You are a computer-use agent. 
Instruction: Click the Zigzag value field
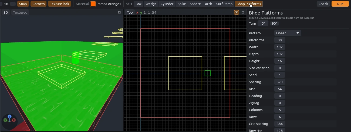pyautogui.click(x=280, y=103)
